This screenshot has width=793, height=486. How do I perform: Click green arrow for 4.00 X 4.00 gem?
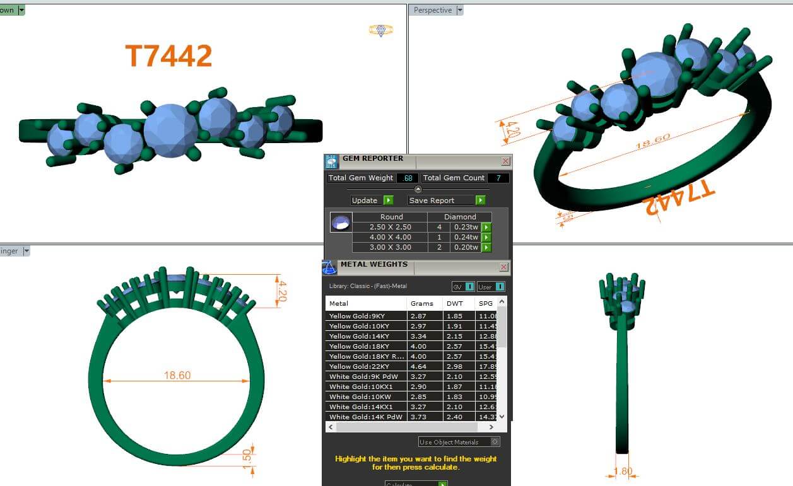(486, 238)
